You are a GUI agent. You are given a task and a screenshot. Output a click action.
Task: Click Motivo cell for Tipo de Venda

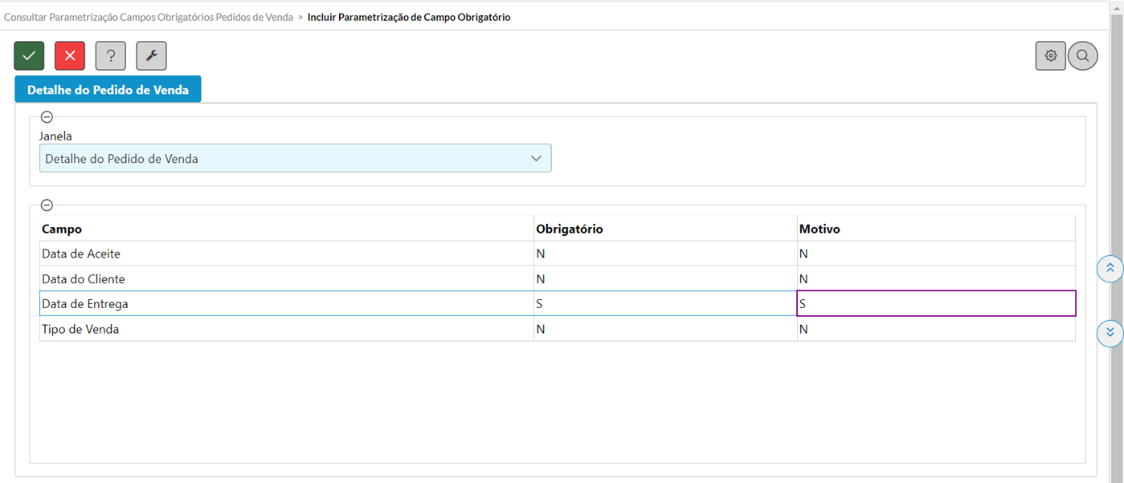click(x=936, y=329)
